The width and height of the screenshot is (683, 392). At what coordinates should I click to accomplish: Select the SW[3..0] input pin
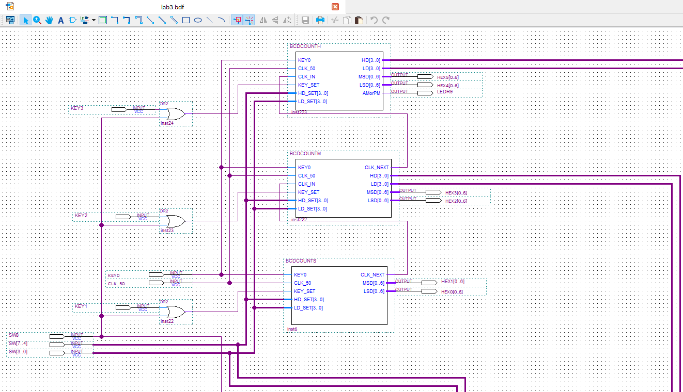coord(51,352)
